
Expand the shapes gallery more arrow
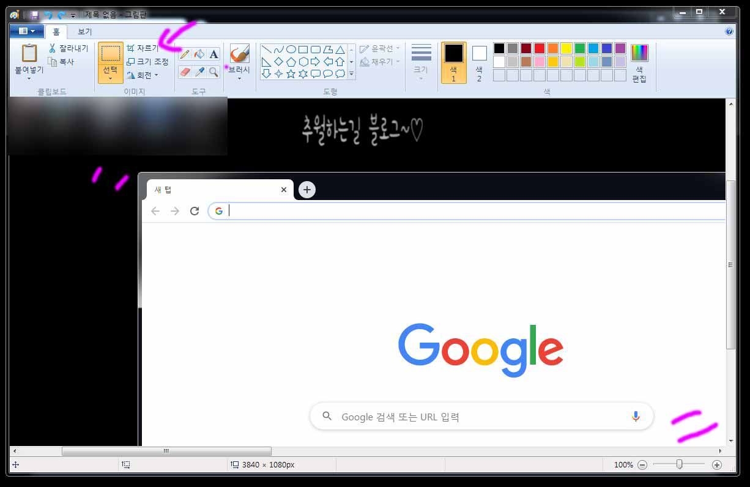[x=351, y=74]
